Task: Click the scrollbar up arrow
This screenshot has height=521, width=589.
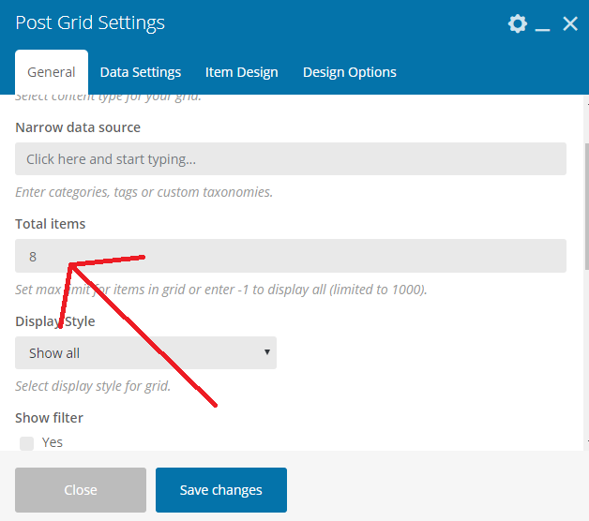Action: click(x=587, y=104)
